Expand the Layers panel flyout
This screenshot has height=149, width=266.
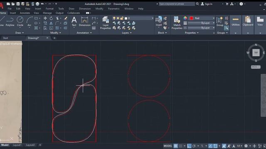127,33
